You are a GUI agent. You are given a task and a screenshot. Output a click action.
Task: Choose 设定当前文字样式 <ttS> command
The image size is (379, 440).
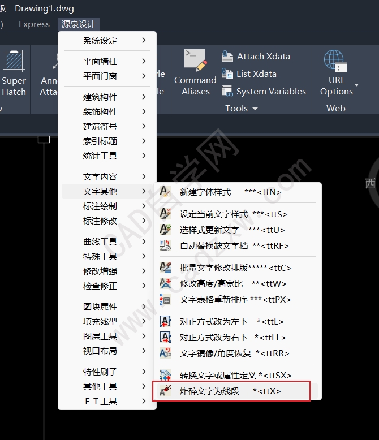[237, 214]
